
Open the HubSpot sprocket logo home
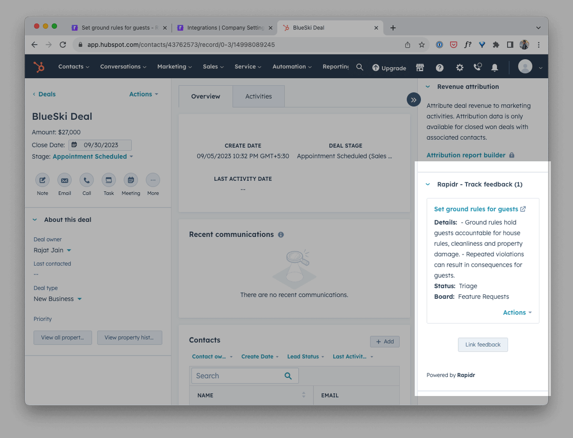point(39,67)
